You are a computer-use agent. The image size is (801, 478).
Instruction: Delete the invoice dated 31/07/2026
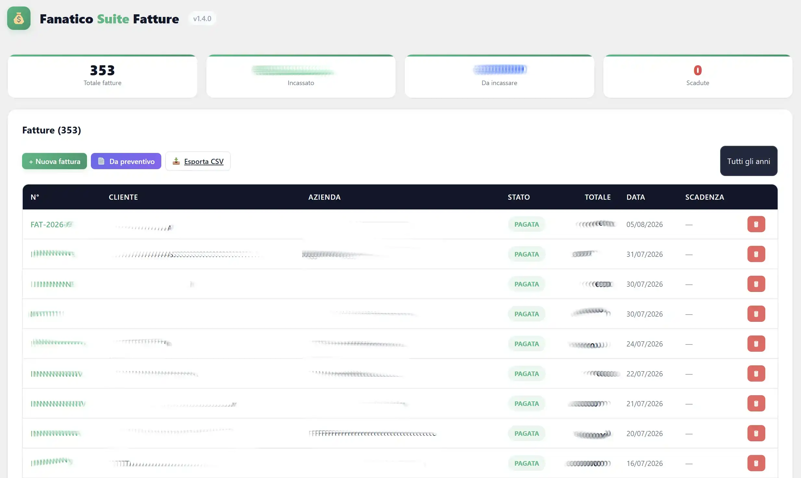click(x=756, y=254)
